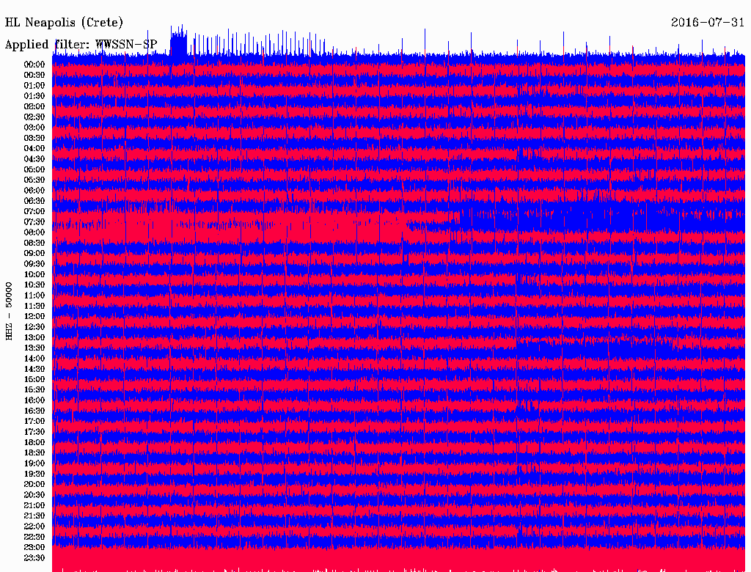Click the 03:30 time row label
Image resolution: width=751 pixels, height=572 pixels.
click(x=34, y=138)
